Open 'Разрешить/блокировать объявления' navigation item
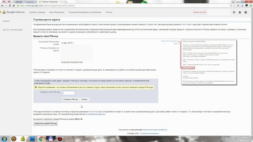Screen dimensions: 253x142 (85, 12)
